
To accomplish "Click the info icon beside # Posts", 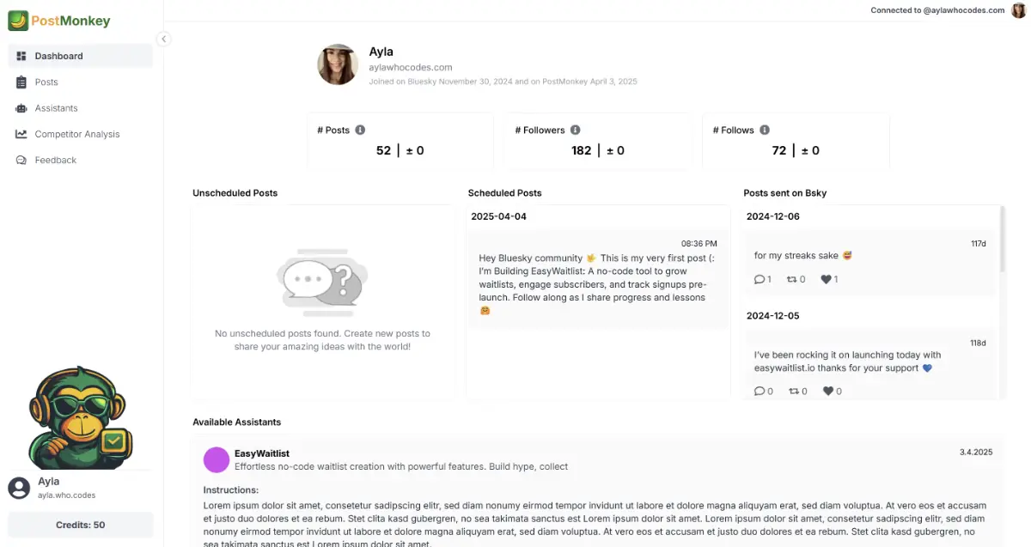I will pyautogui.click(x=360, y=130).
